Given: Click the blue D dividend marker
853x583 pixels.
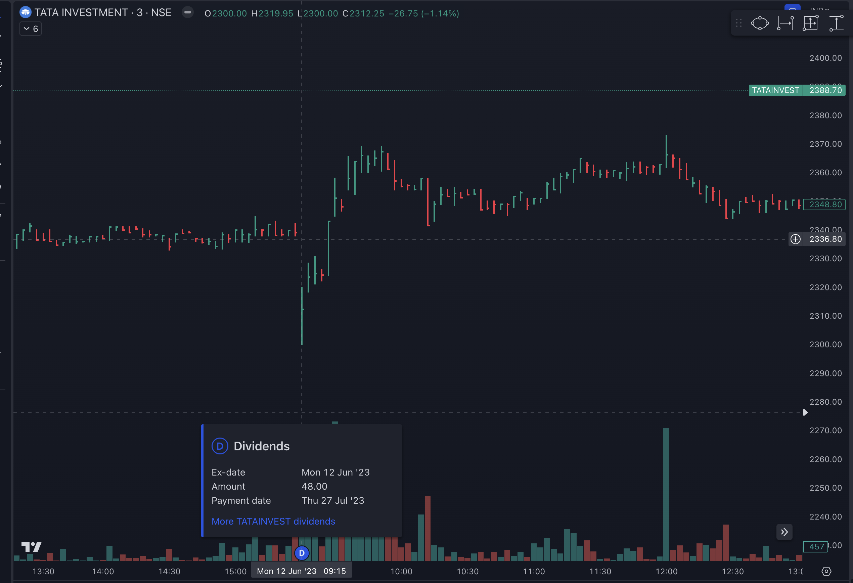Looking at the screenshot, I should point(302,553).
